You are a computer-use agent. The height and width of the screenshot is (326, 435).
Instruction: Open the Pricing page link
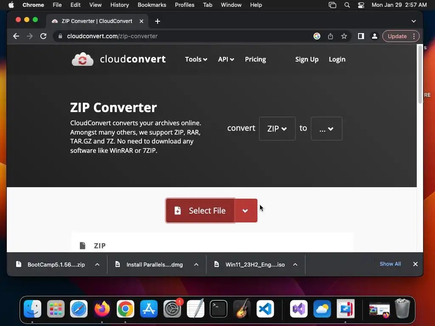click(x=255, y=59)
